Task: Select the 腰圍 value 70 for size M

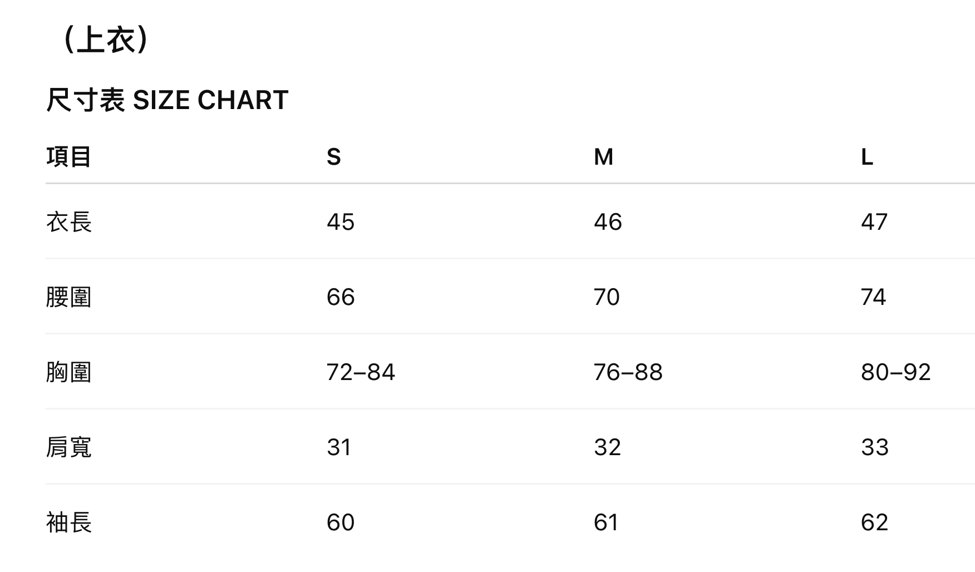Action: click(607, 297)
